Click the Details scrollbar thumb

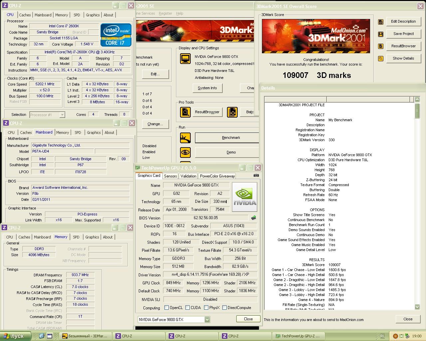tap(417, 111)
